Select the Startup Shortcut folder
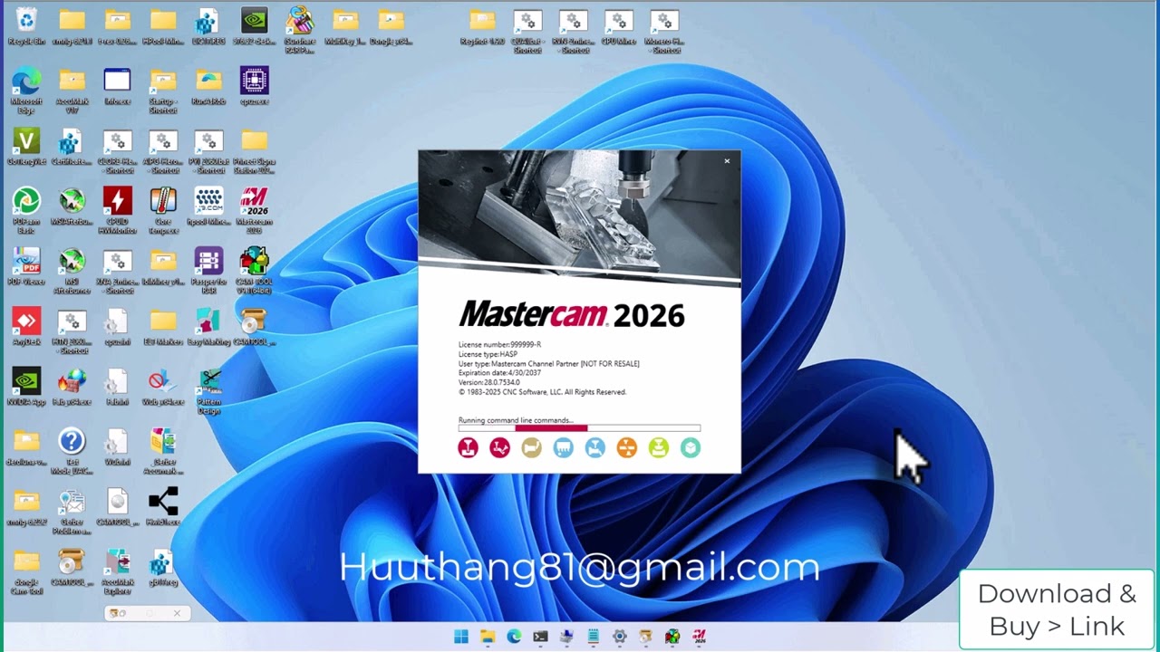Viewport: 1160px width, 652px height. [163, 91]
